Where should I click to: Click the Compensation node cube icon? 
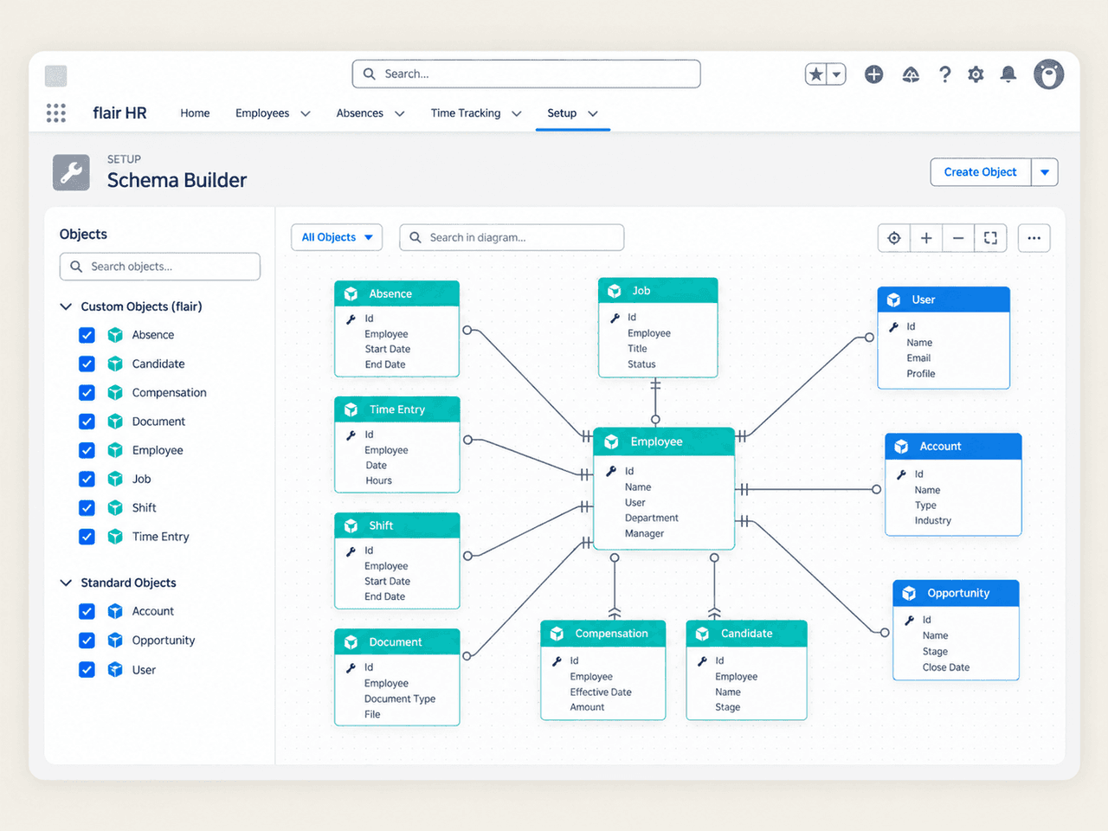pyautogui.click(x=557, y=634)
